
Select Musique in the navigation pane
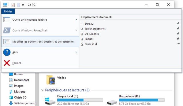(20, 92)
